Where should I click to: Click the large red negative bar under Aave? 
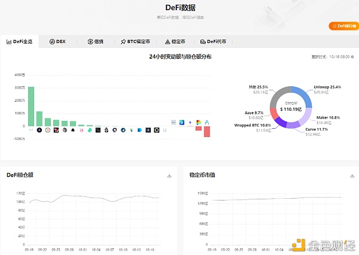(207, 132)
